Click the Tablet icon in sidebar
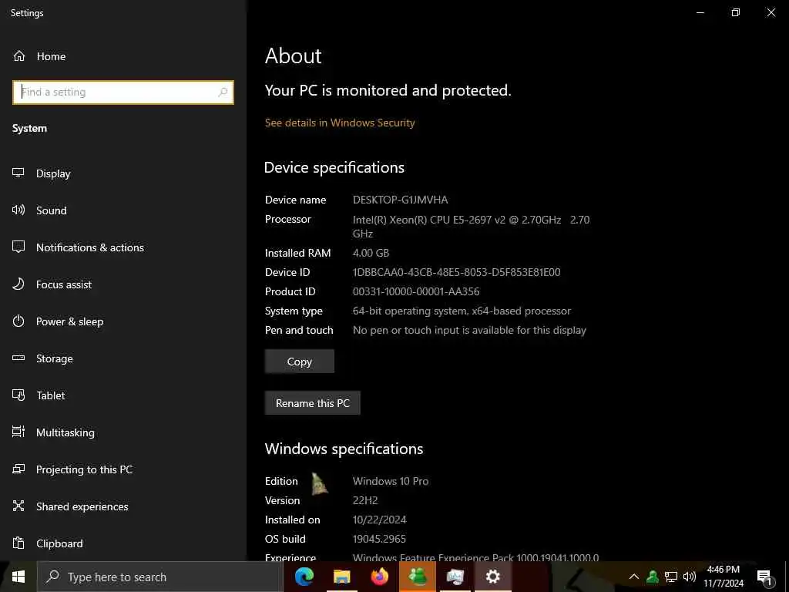Screen dimensions: 789x592 tap(18, 395)
